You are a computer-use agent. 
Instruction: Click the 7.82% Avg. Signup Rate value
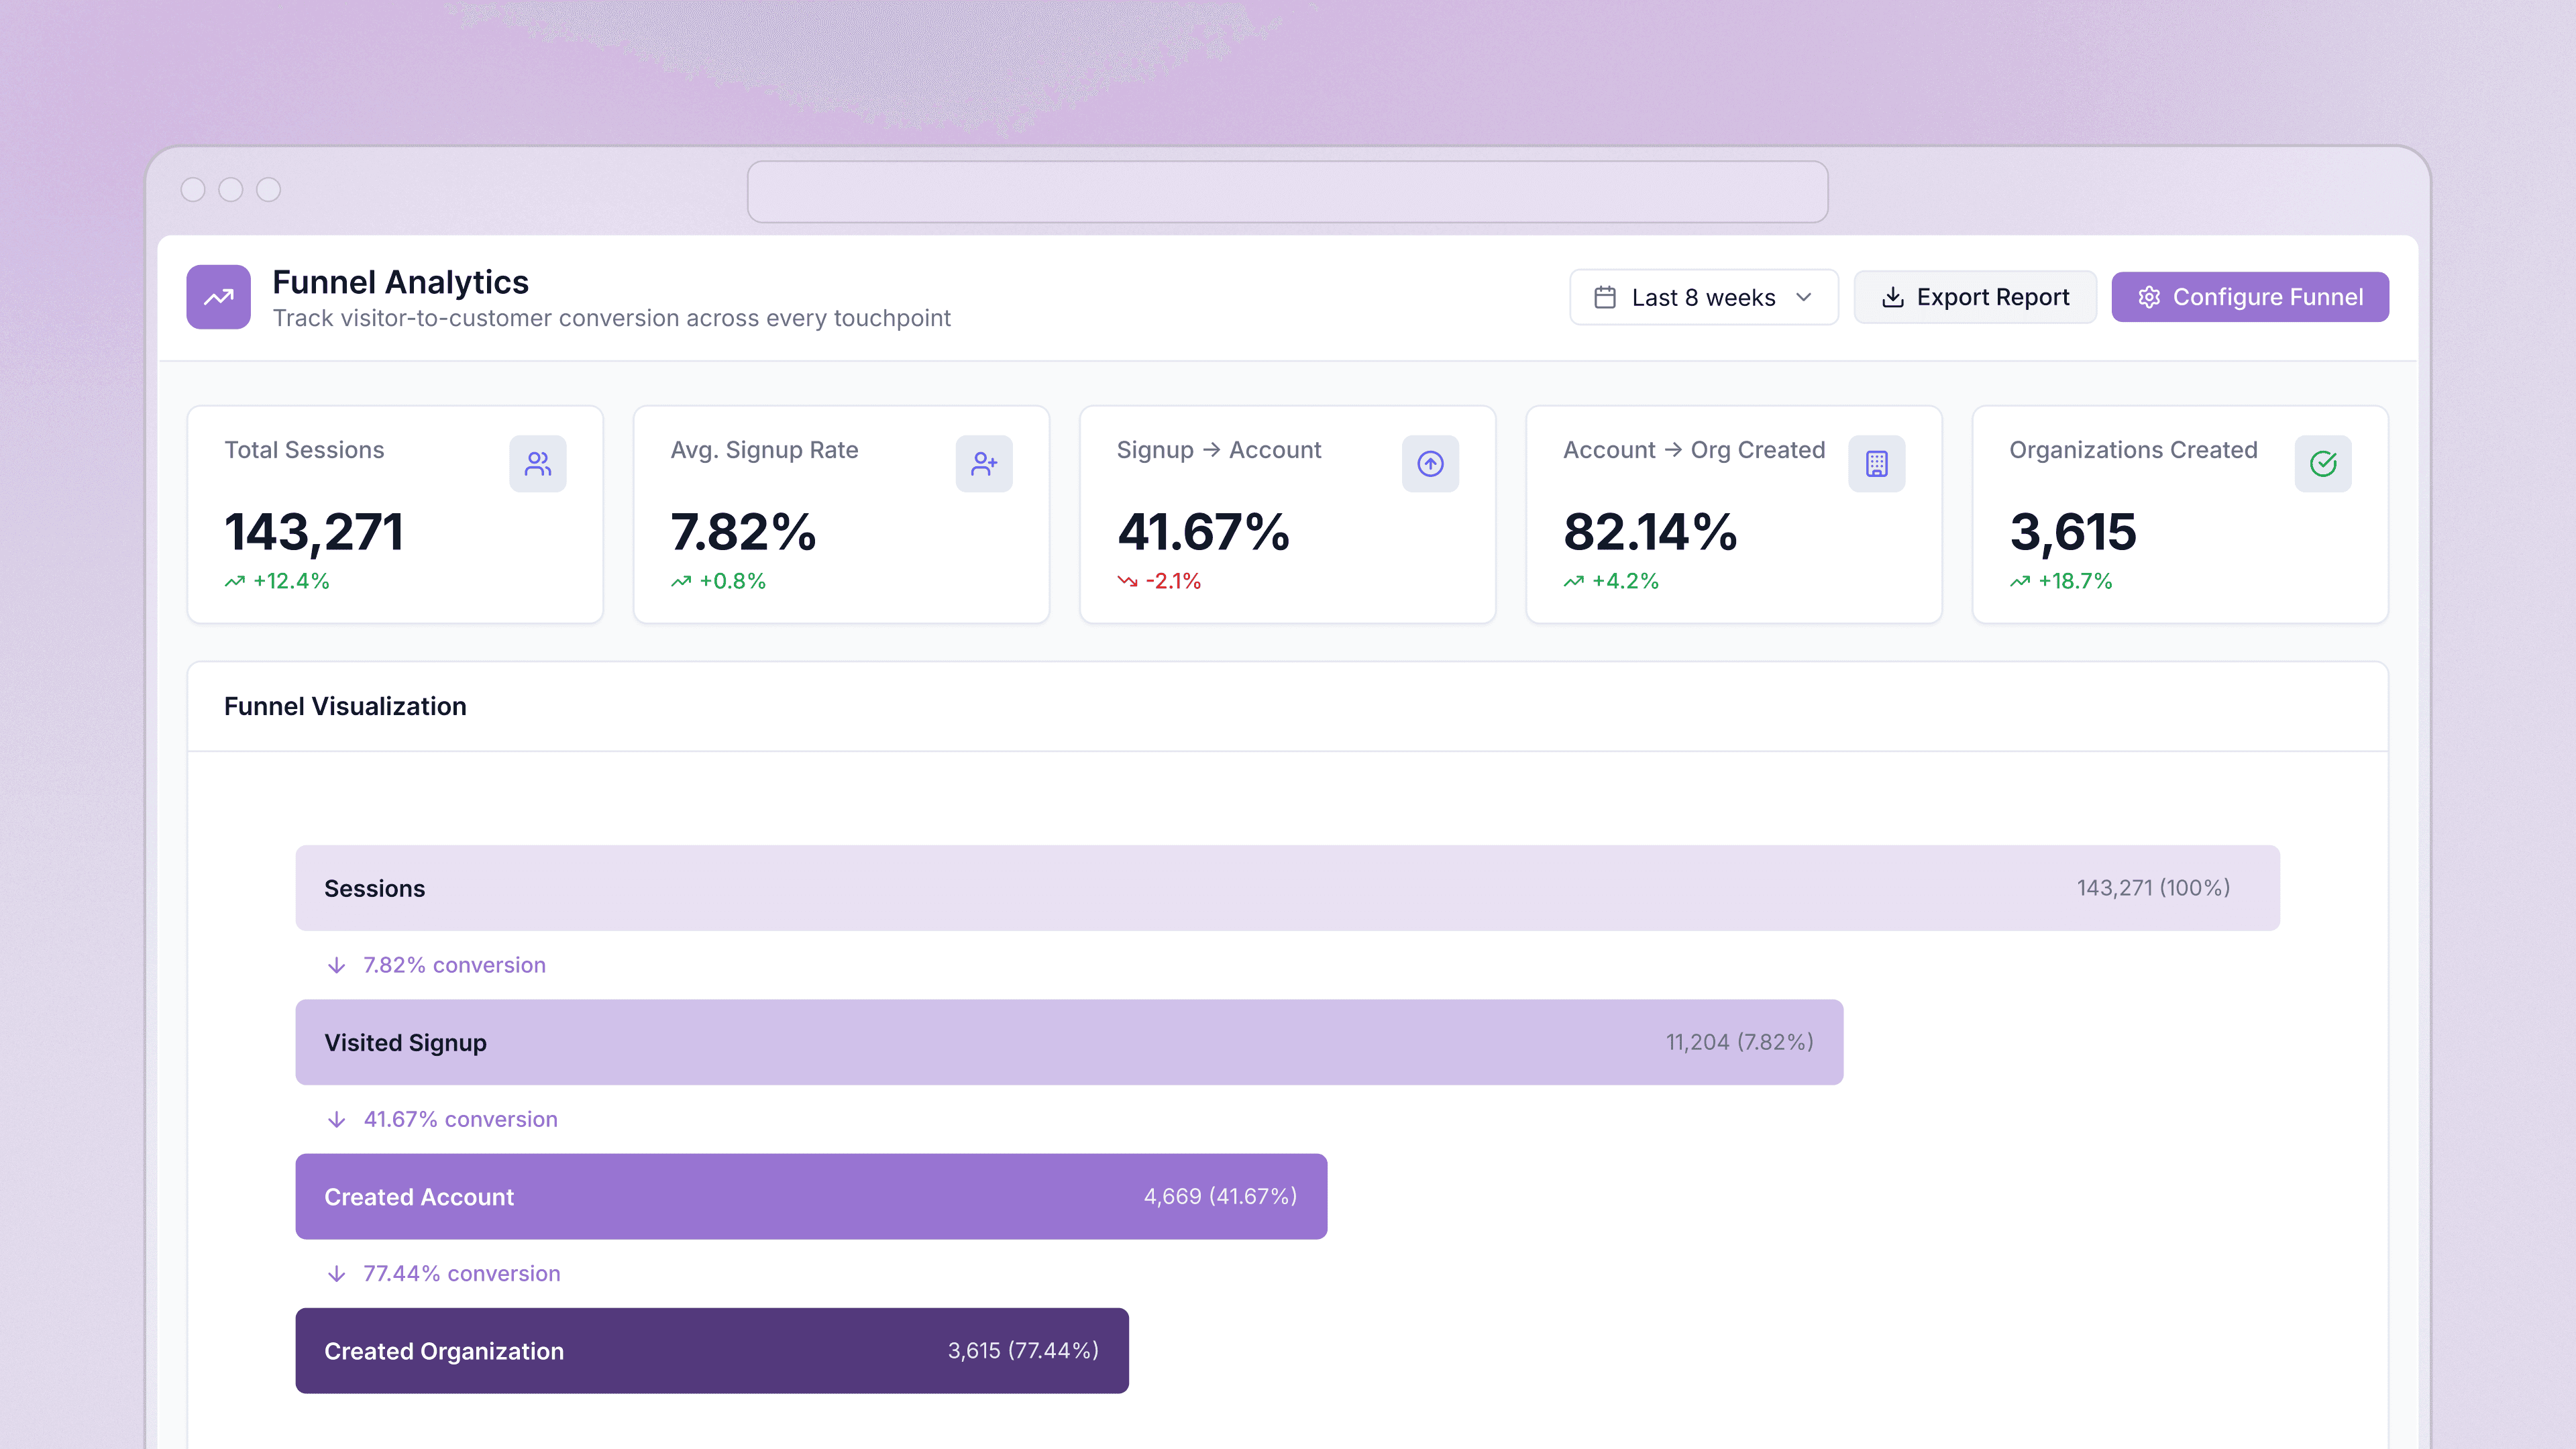[743, 532]
